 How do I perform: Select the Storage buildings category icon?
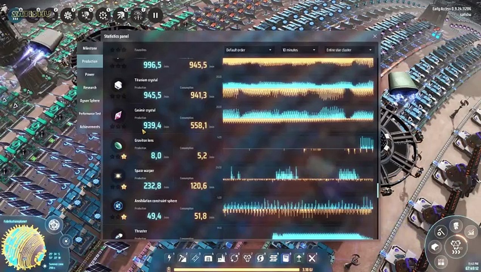(208, 258)
